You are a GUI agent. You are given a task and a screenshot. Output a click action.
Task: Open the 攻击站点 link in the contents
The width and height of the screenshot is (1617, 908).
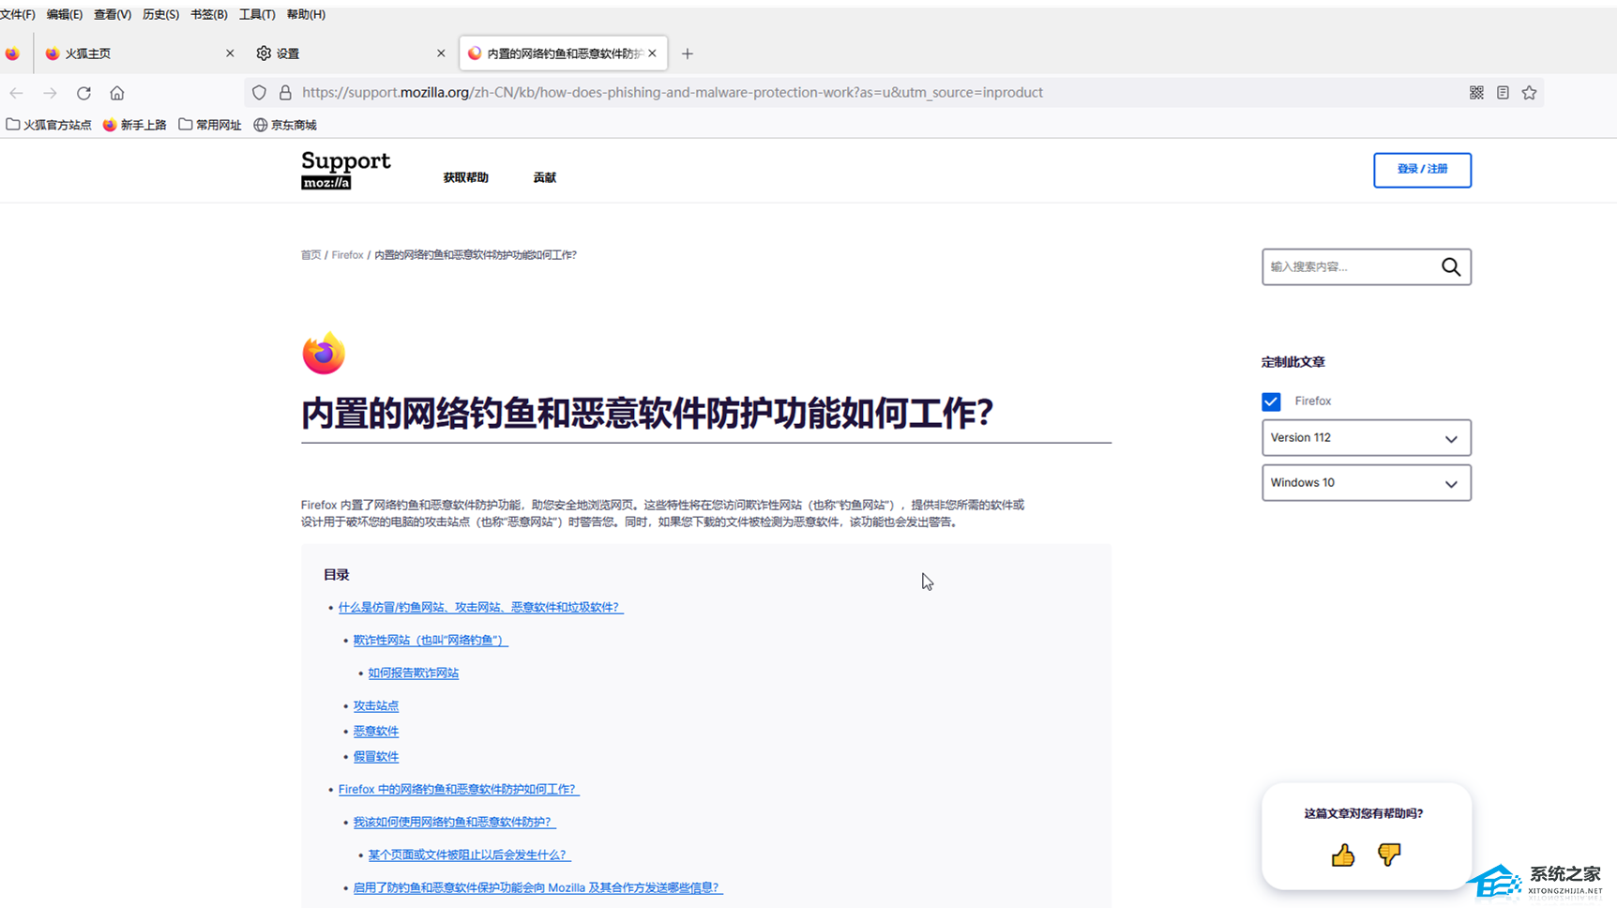[375, 705]
